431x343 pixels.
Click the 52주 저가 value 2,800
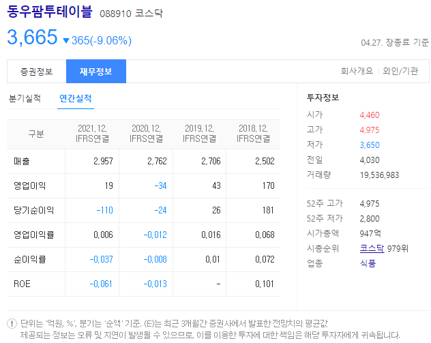370,218
